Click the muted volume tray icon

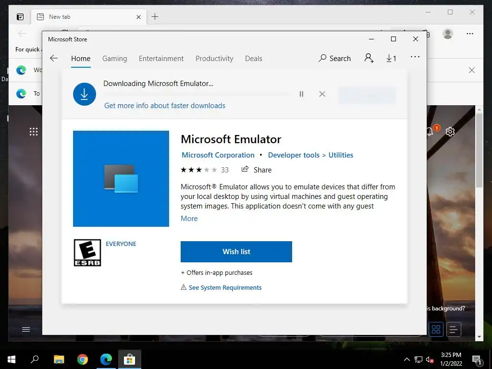430,359
